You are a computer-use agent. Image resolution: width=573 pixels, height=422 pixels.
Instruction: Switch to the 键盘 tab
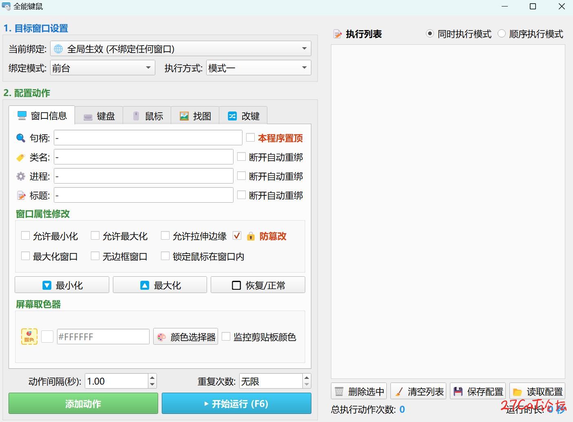tap(99, 116)
